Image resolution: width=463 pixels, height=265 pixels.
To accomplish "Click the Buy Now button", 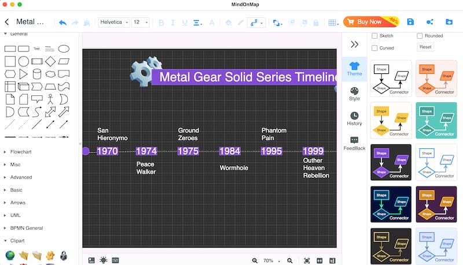I will (371, 22).
